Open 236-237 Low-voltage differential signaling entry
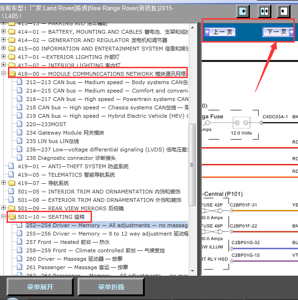This screenshot has height=300, width=298. (x=107, y=150)
